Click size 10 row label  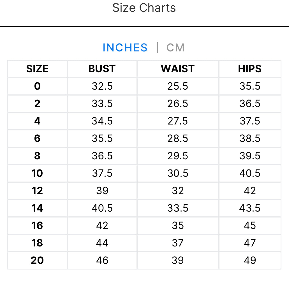coord(37,173)
